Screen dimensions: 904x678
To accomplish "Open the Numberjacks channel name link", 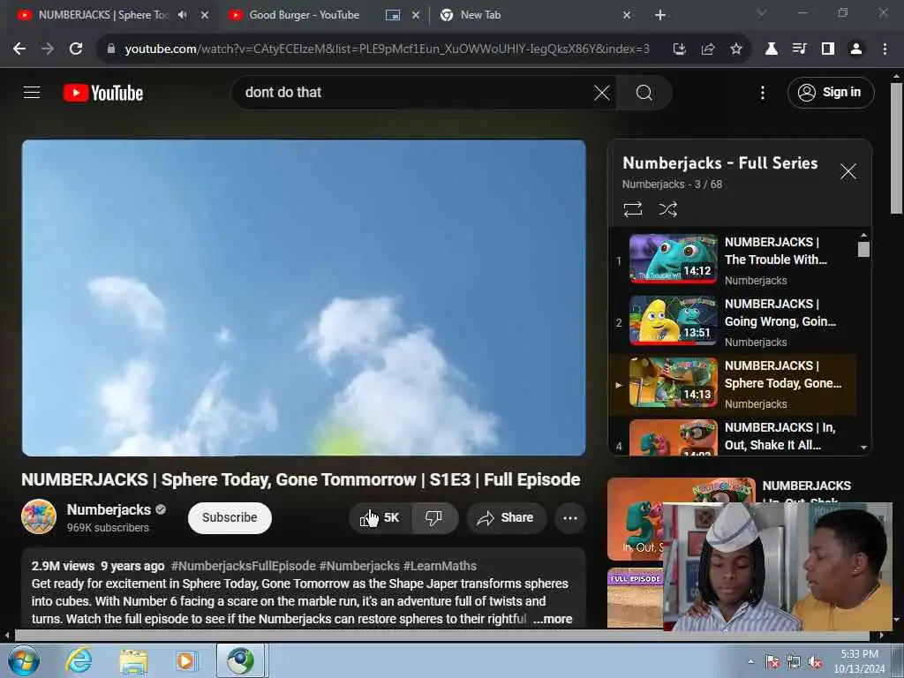I will (109, 509).
